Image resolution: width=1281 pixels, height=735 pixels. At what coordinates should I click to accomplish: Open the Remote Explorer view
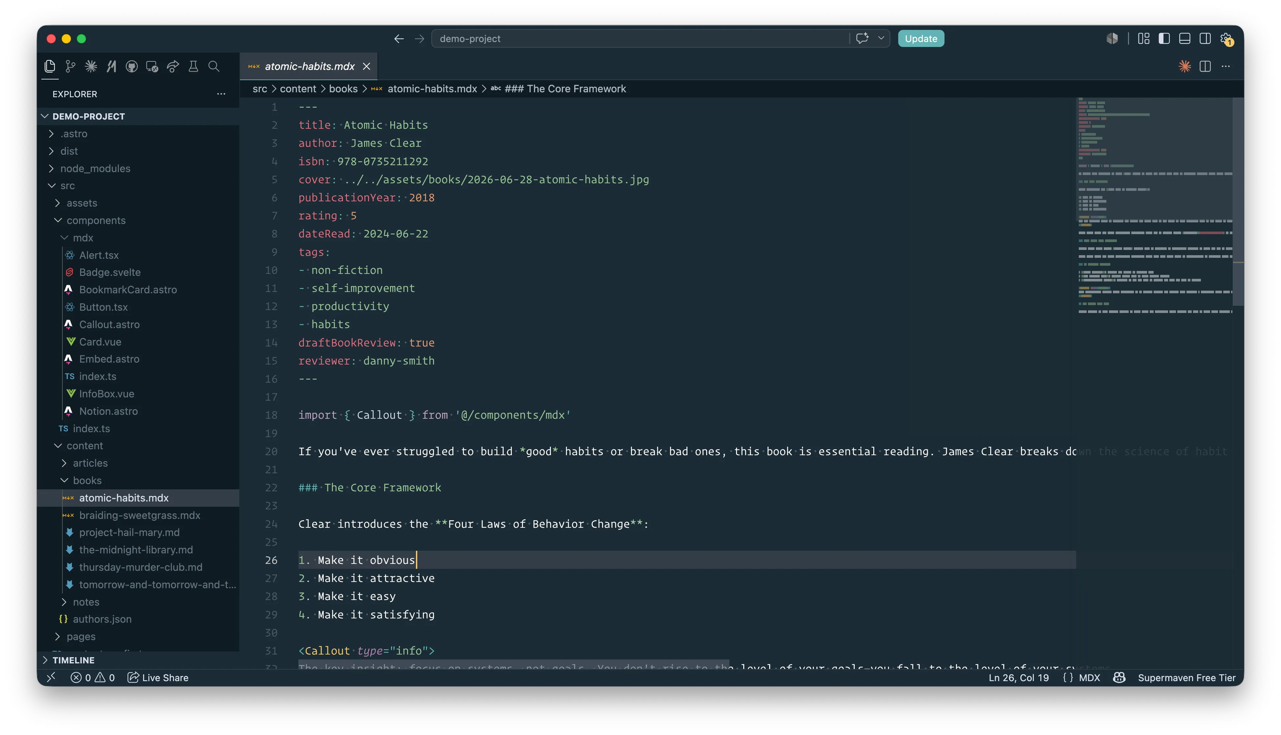[x=152, y=66]
